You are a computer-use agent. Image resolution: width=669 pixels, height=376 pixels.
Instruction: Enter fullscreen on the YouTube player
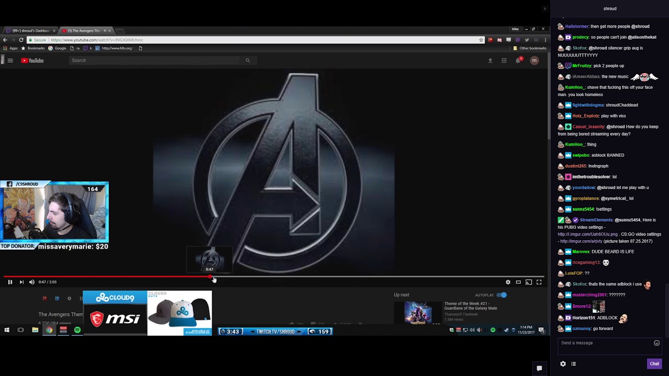click(539, 282)
